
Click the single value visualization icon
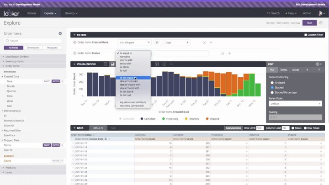coord(164,64)
